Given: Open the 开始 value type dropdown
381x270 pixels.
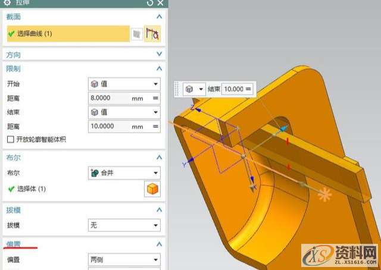Looking at the screenshot, I should coord(124,84).
